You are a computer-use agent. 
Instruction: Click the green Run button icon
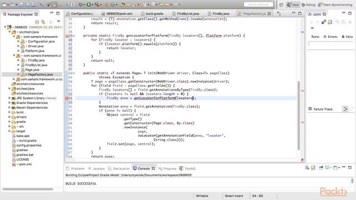point(88,4)
